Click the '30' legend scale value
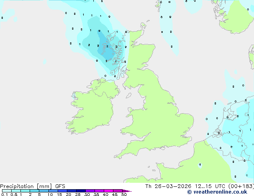254x196 pixels. coord(87,194)
